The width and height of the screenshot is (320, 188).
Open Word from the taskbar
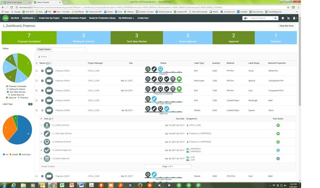pyautogui.click(x=81, y=185)
